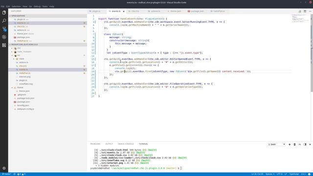Open the package.json editor tab
Image resolution: width=313 pixels, height=176 pixels.
(197, 11)
